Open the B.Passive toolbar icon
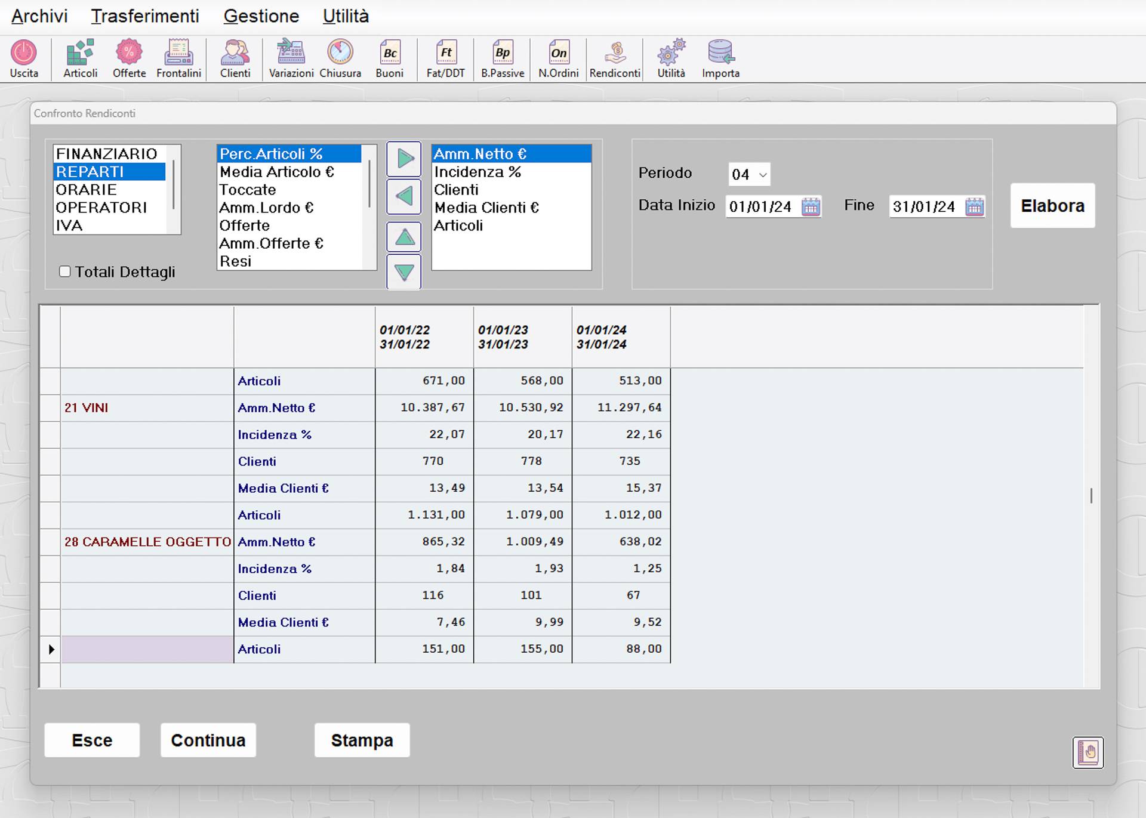This screenshot has width=1146, height=818. click(503, 53)
